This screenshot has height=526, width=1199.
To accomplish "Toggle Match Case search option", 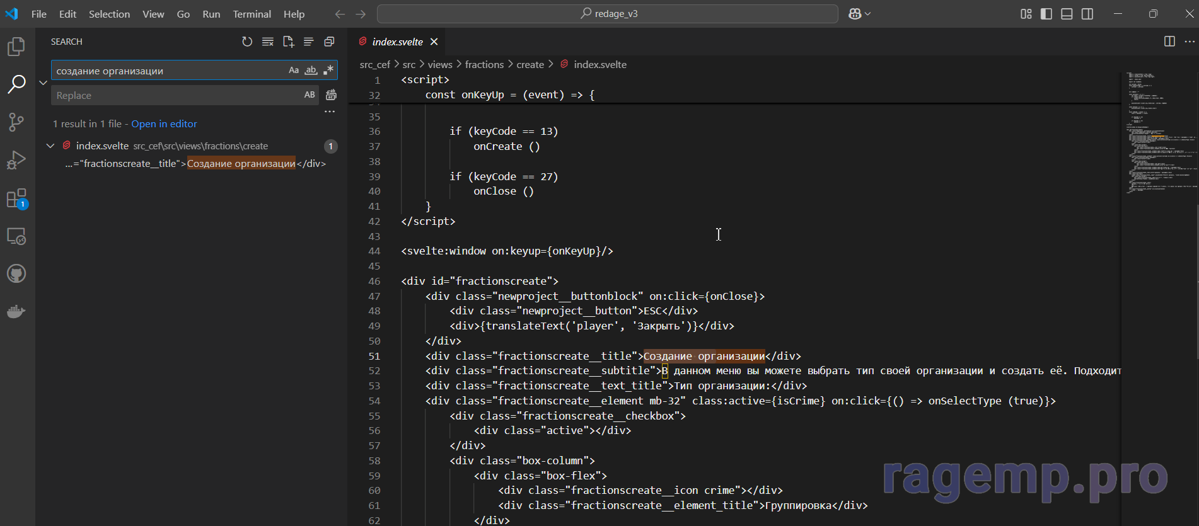I will click(294, 71).
